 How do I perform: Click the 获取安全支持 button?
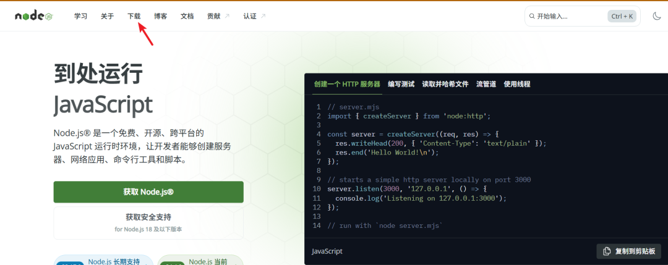pyautogui.click(x=148, y=223)
